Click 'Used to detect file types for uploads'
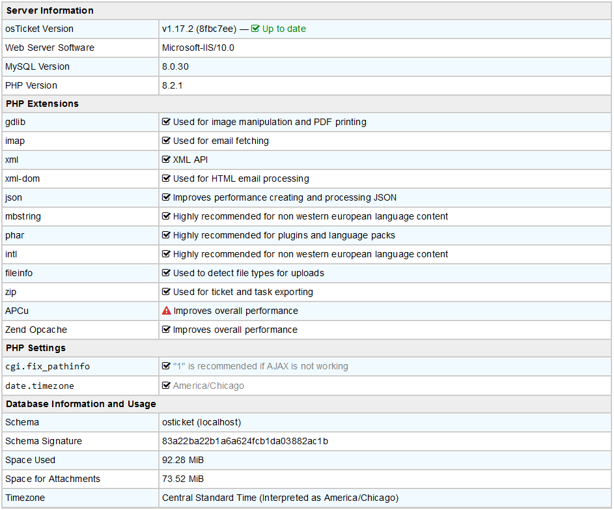This screenshot has width=614, height=510. (249, 273)
